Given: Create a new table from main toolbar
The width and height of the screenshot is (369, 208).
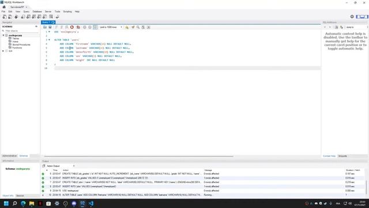Looking at the screenshot, I should (28, 17).
